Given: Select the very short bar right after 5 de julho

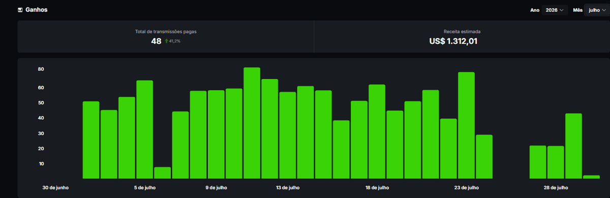Looking at the screenshot, I should click(163, 173).
